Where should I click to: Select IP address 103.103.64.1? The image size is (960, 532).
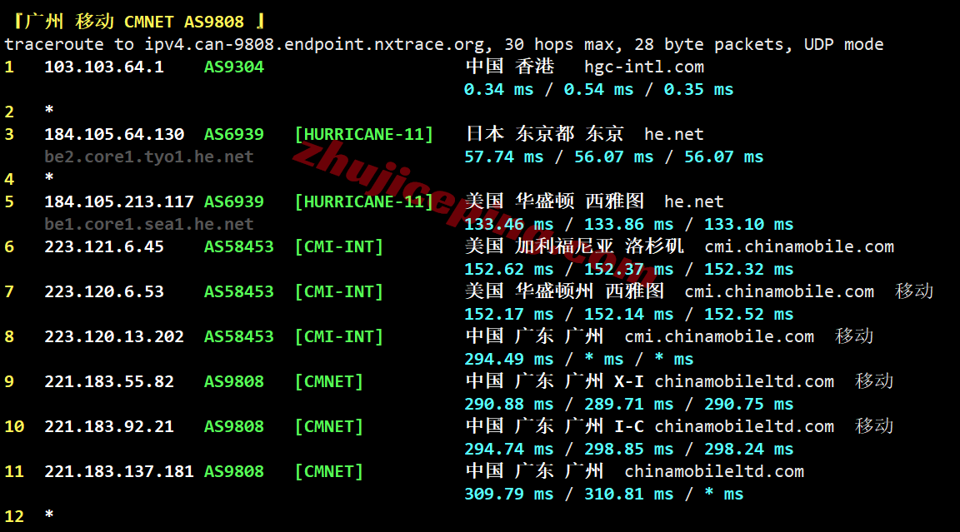click(104, 67)
